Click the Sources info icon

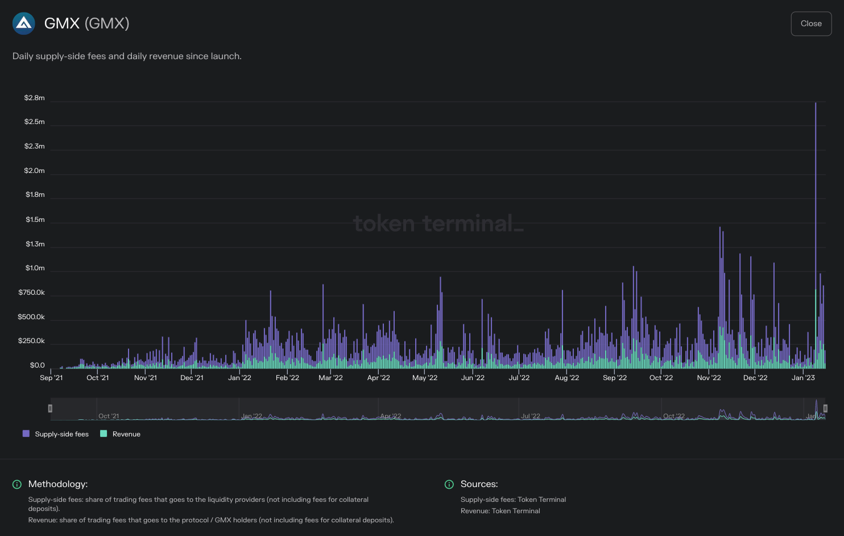(x=449, y=484)
